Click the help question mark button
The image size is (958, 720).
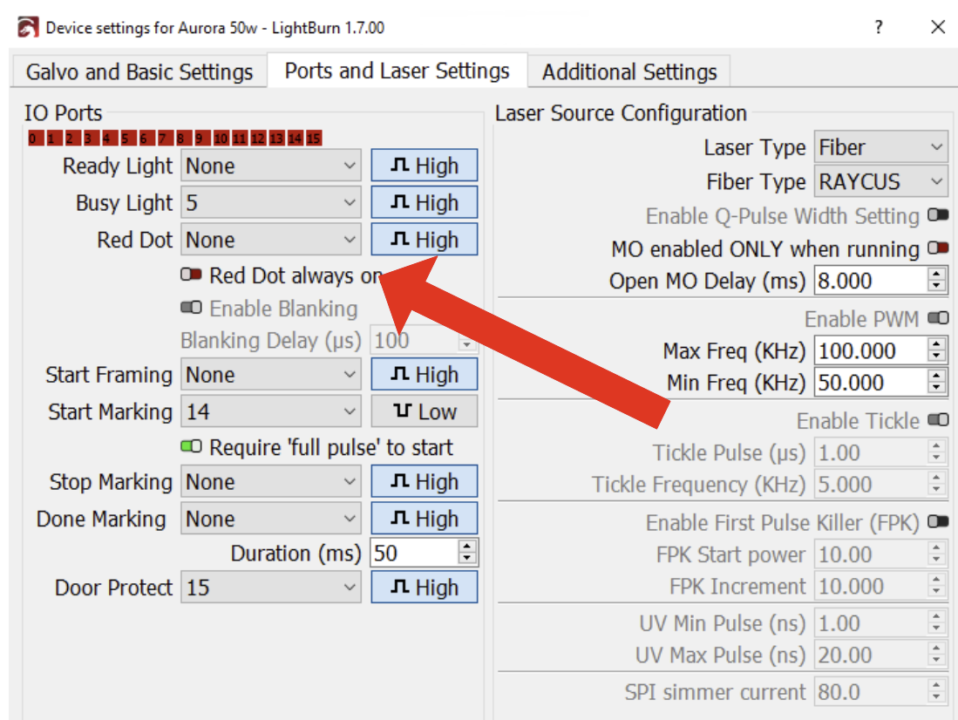pyautogui.click(x=879, y=27)
